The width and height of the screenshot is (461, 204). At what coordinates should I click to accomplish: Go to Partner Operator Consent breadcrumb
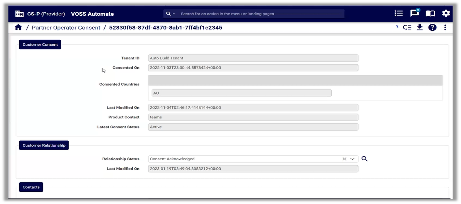(x=66, y=28)
